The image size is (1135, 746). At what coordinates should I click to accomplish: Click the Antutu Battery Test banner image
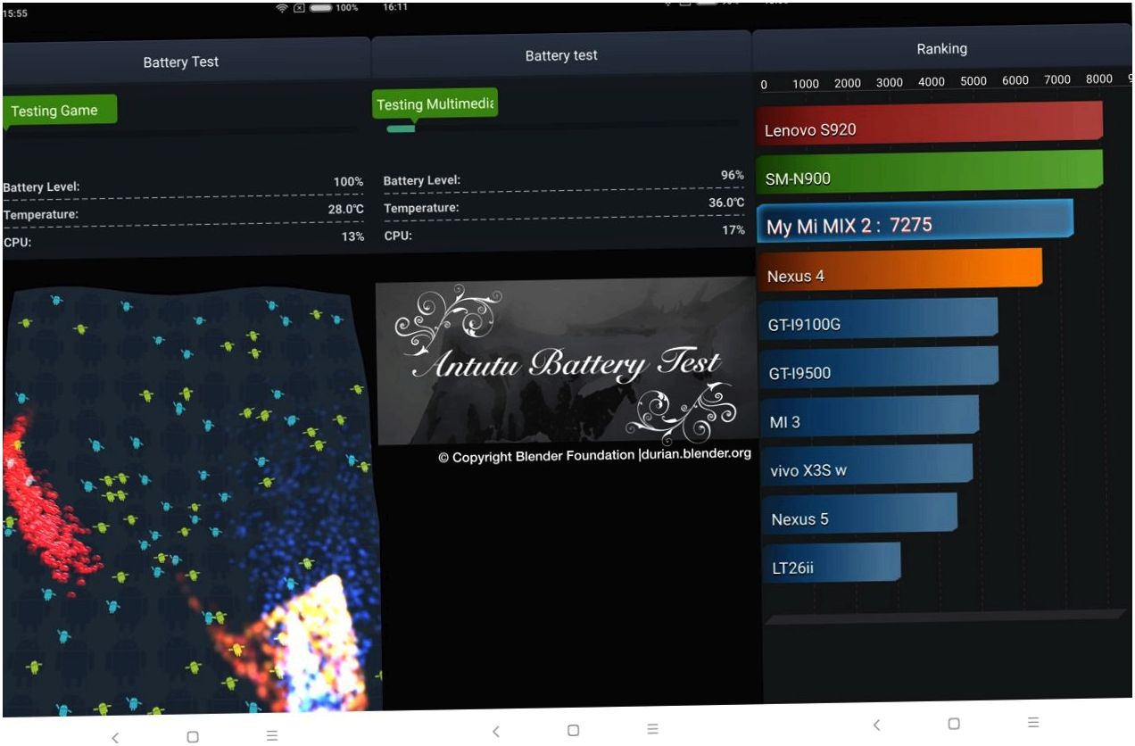tap(565, 361)
